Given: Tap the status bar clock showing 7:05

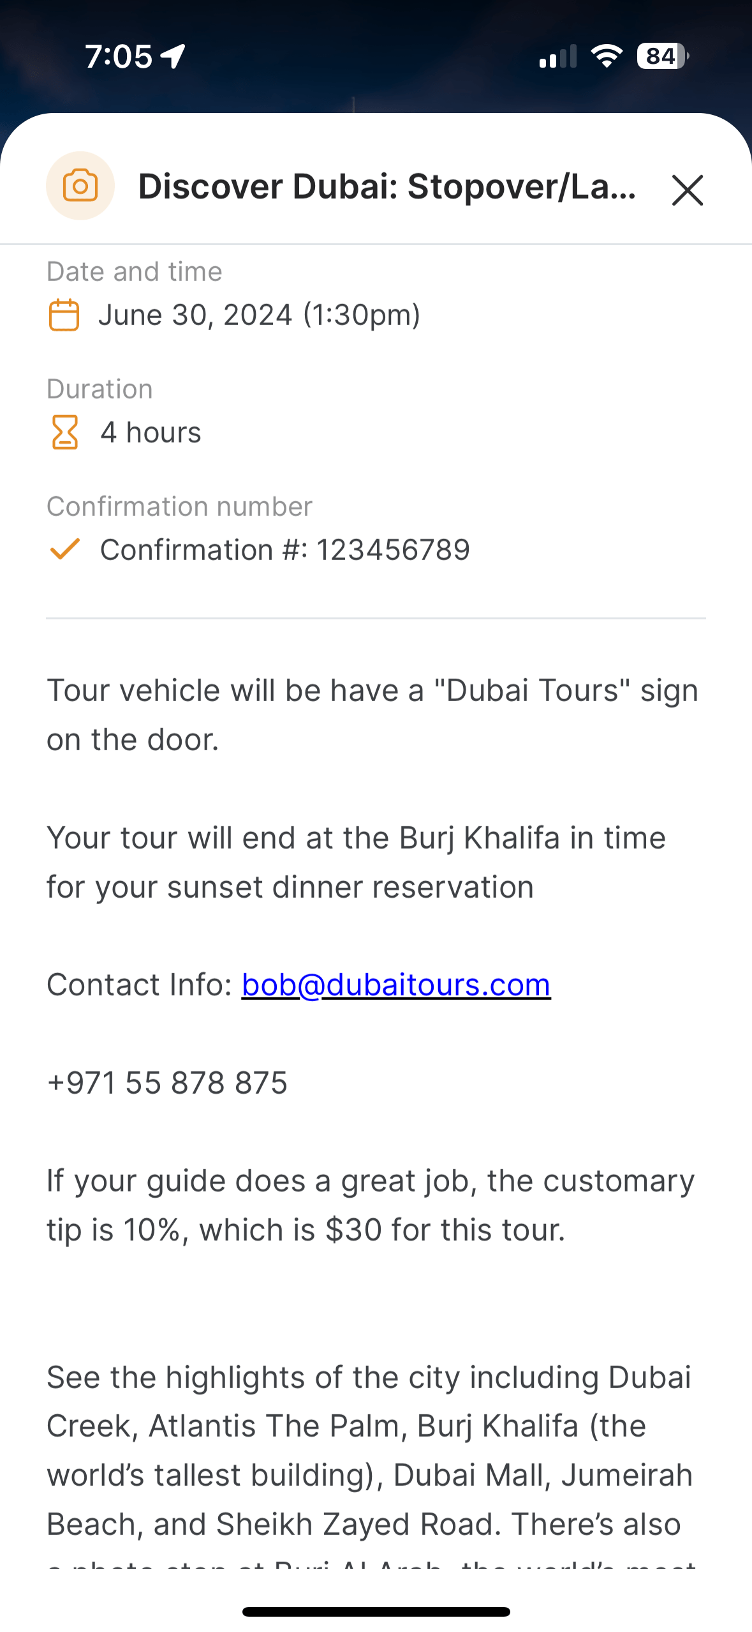Looking at the screenshot, I should tap(119, 56).
